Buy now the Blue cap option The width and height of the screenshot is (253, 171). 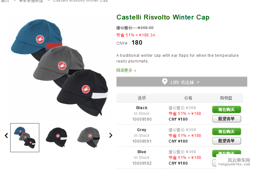click(x=227, y=153)
